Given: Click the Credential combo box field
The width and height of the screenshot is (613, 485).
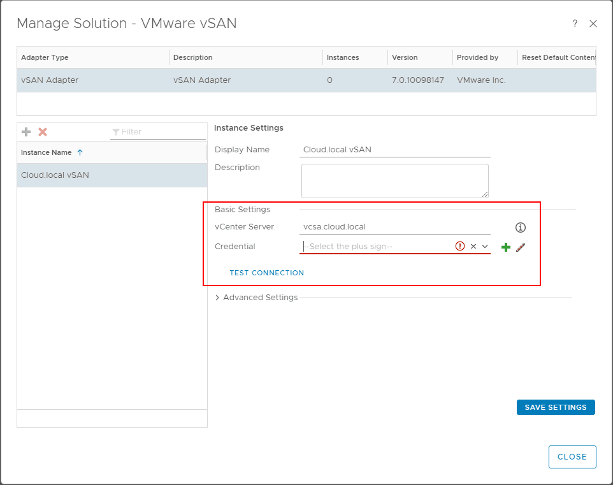Looking at the screenshot, I should pyautogui.click(x=395, y=247).
